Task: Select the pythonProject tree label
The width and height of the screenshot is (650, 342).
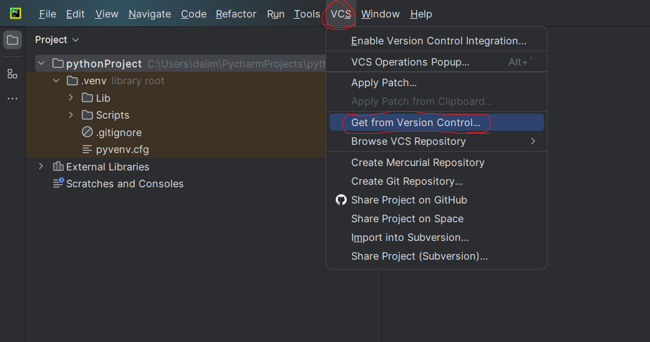Action: [x=104, y=64]
